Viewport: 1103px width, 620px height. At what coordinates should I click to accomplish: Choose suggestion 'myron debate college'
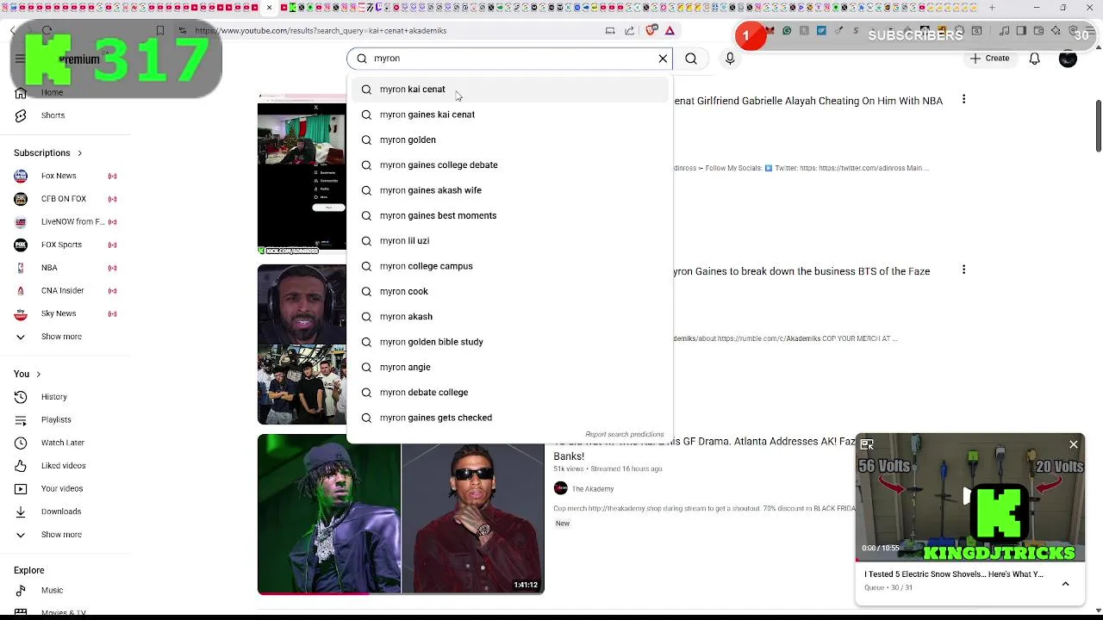tap(510, 393)
